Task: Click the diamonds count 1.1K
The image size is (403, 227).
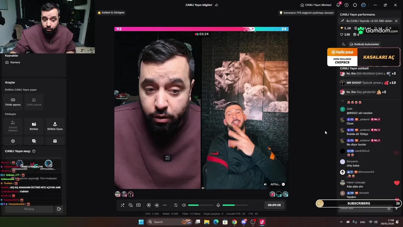Action: click(x=346, y=28)
